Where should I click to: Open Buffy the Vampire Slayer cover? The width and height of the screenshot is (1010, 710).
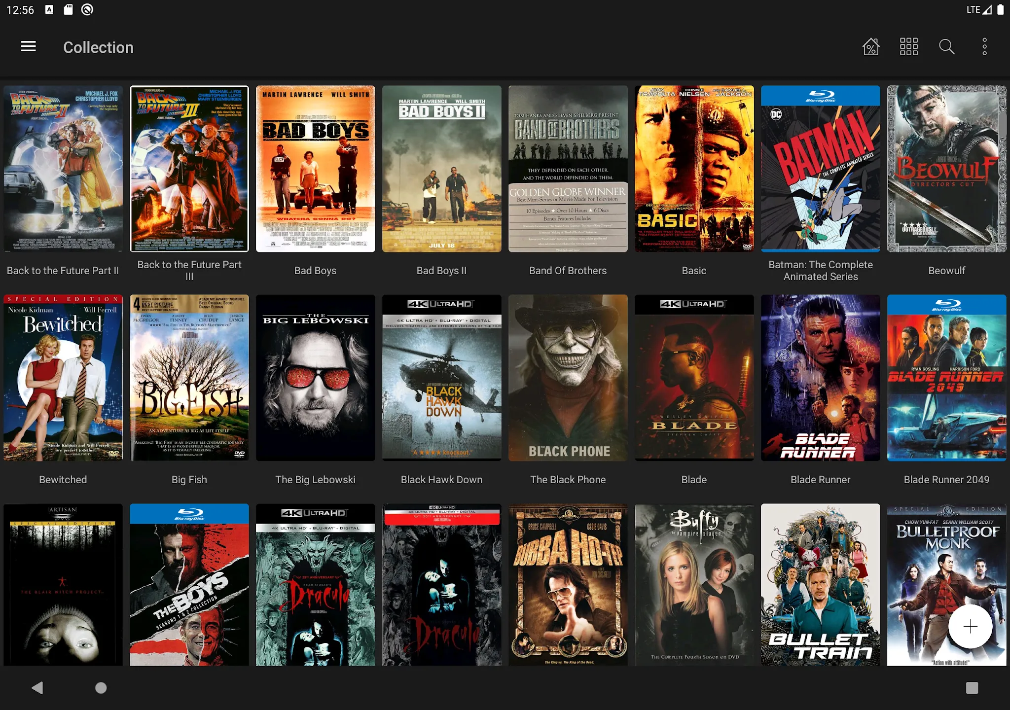pyautogui.click(x=694, y=585)
